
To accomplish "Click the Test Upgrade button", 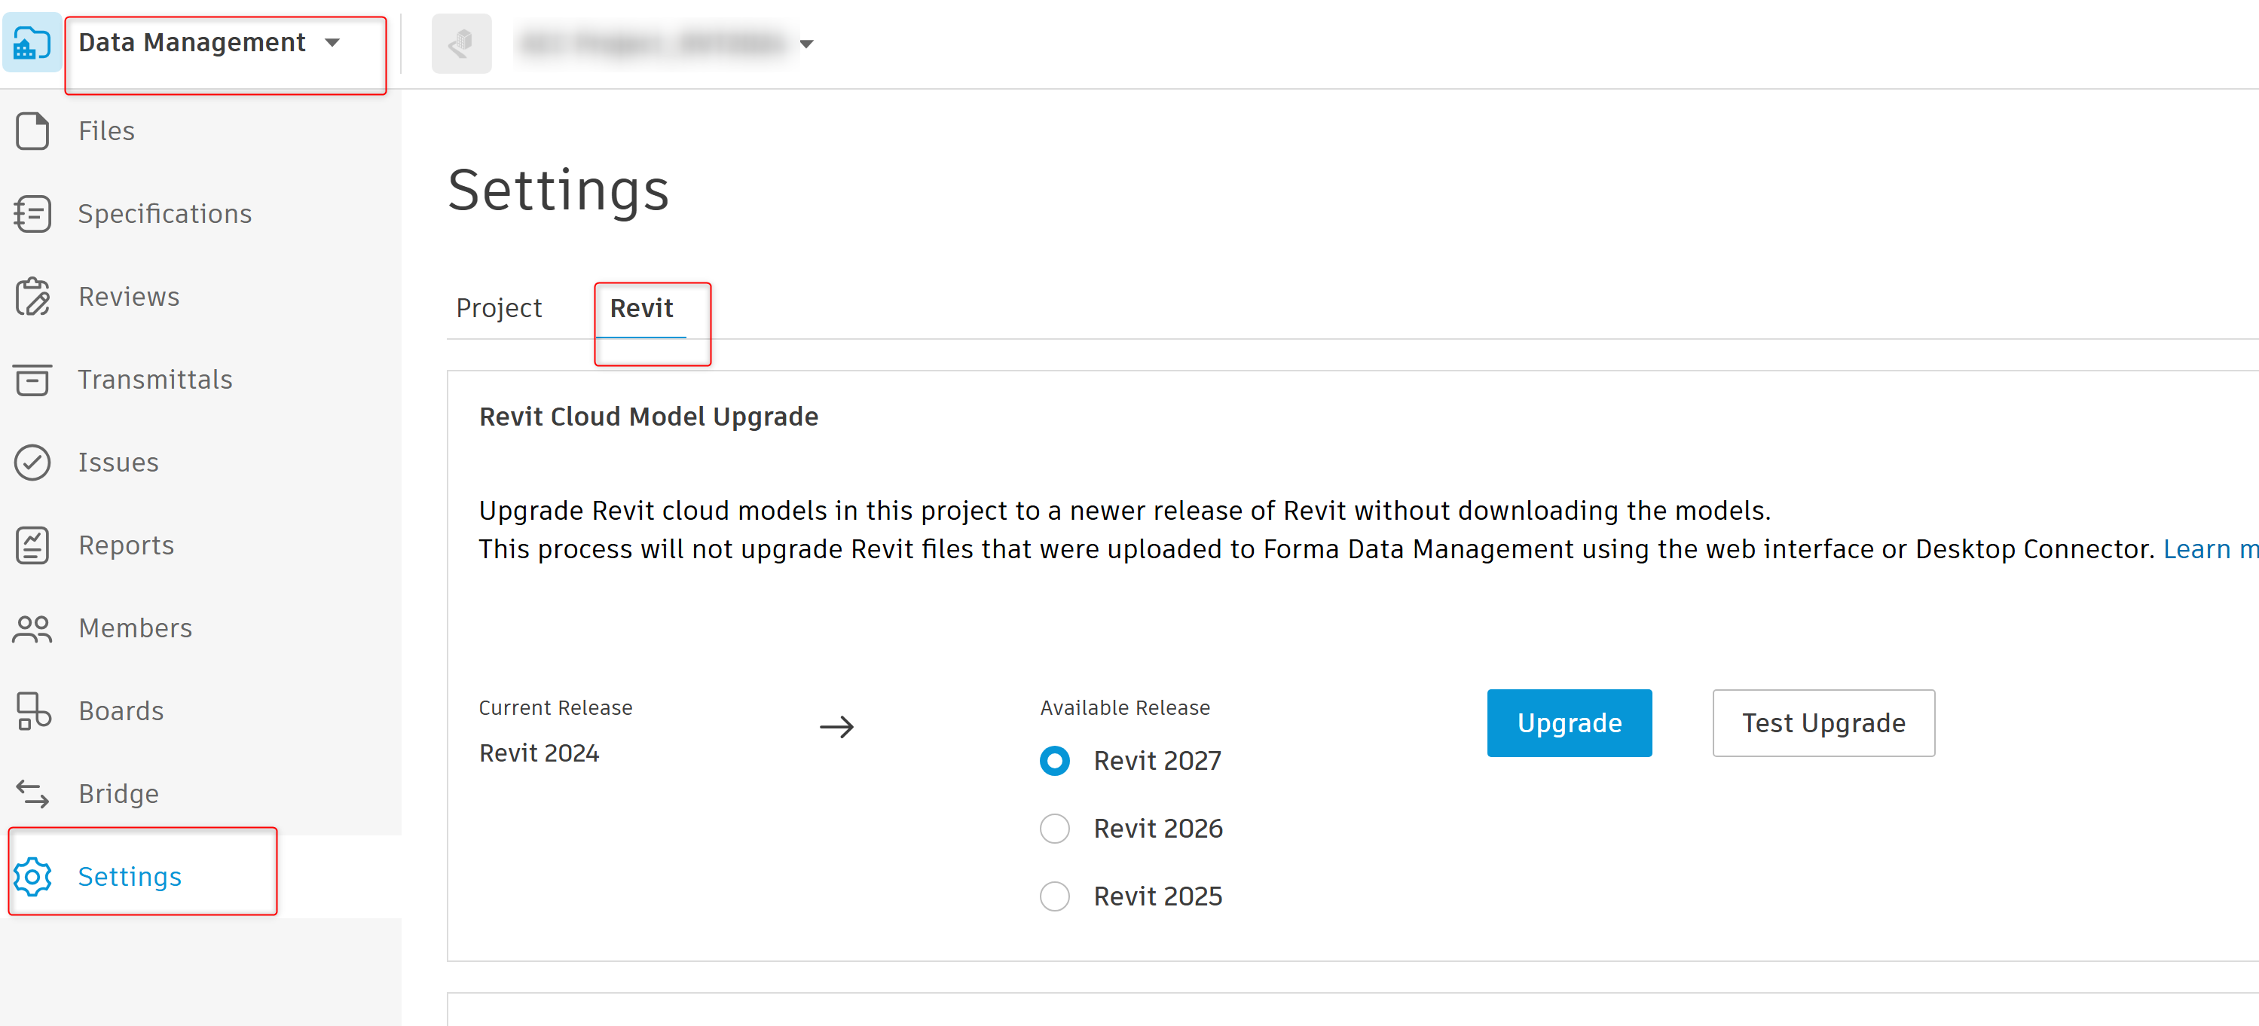I will coord(1824,723).
